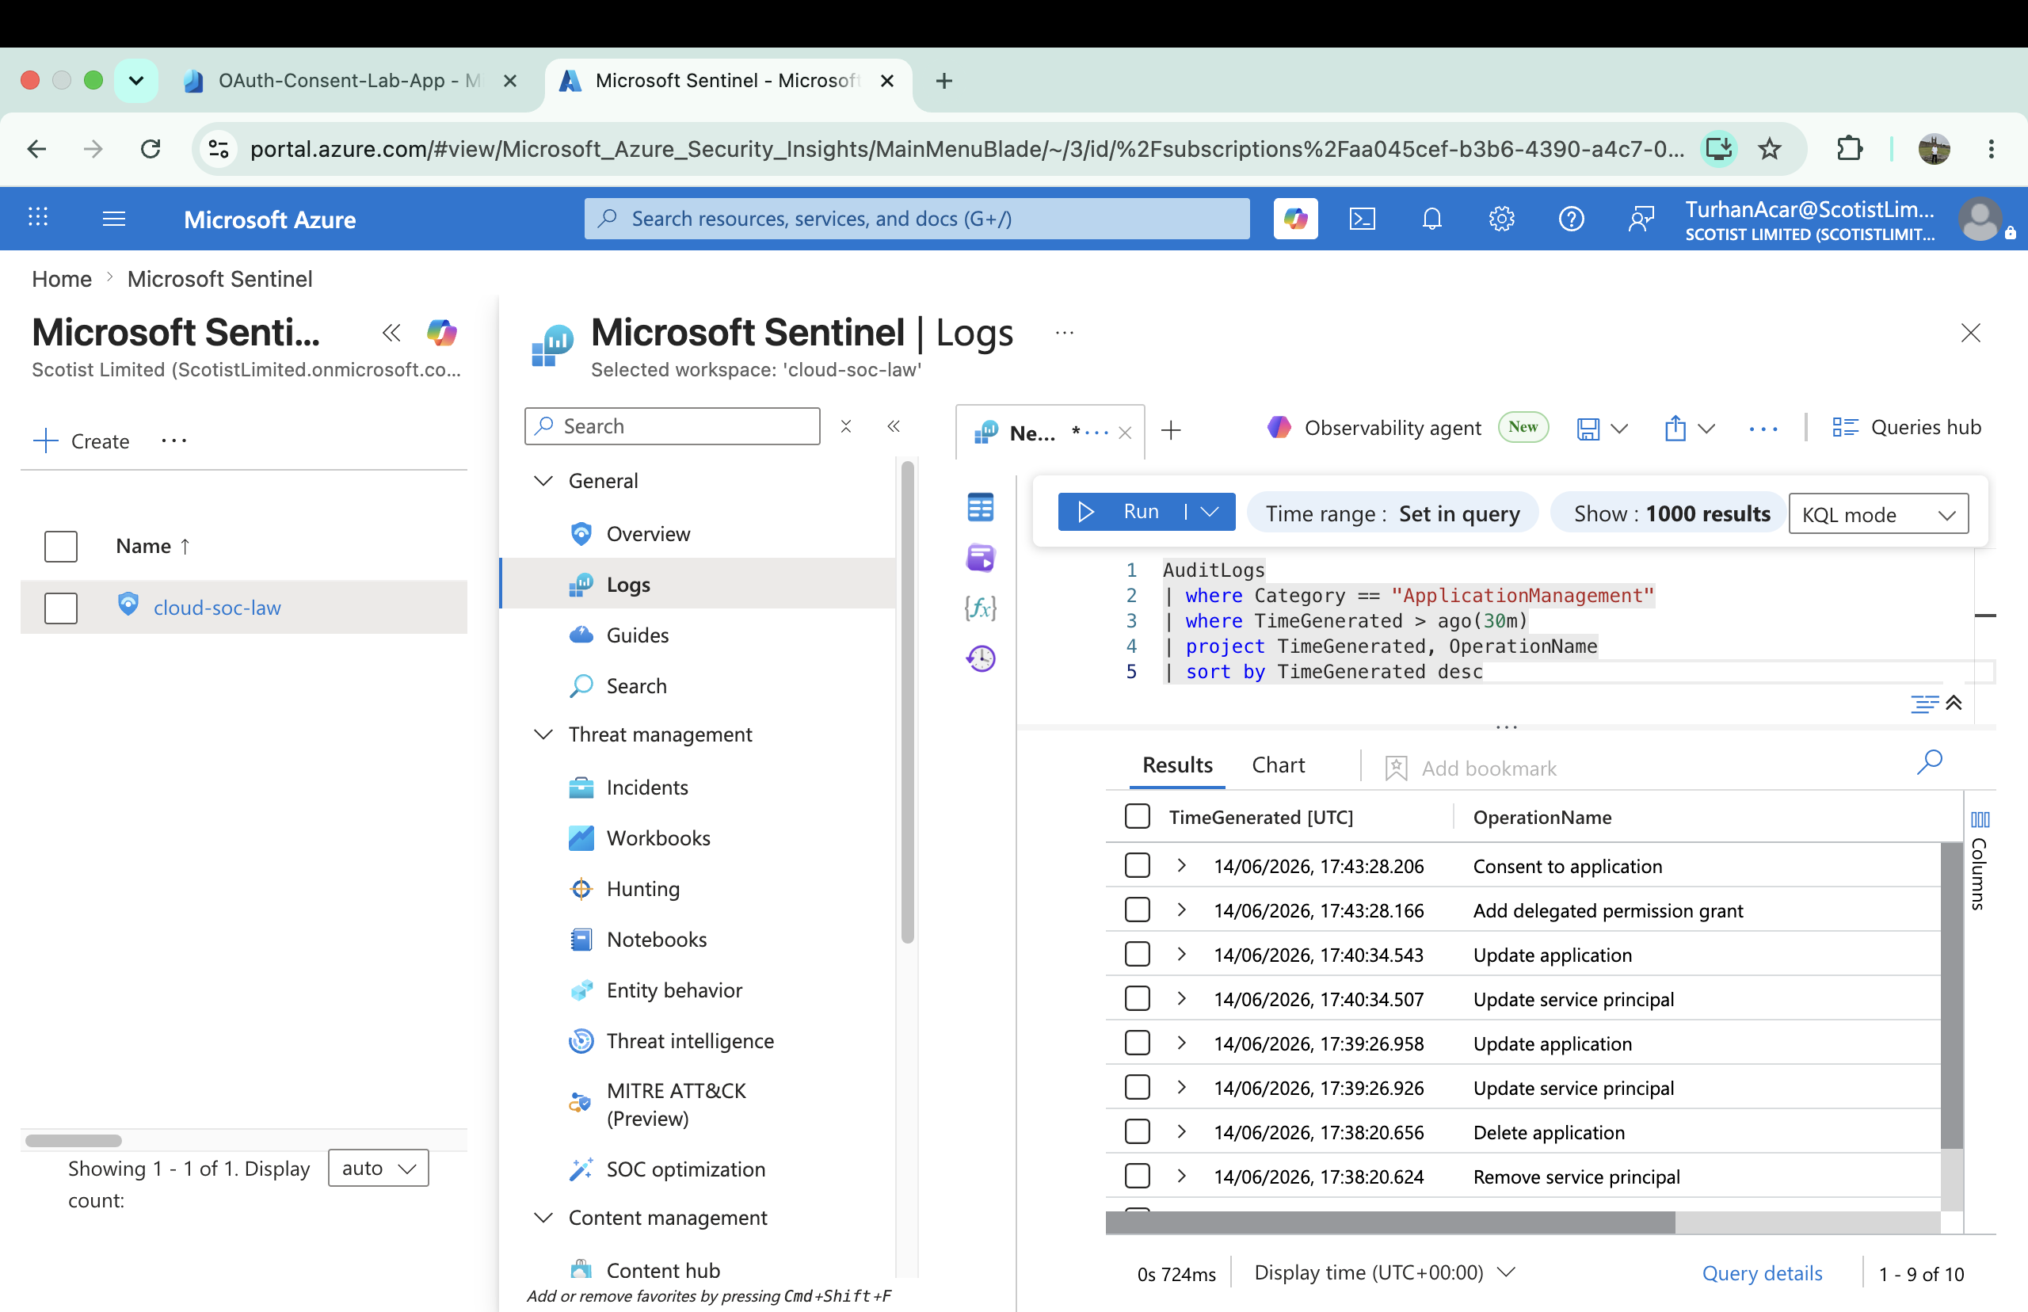Open the query toolbar more options ellipsis
Image resolution: width=2028 pixels, height=1312 pixels.
(1763, 429)
